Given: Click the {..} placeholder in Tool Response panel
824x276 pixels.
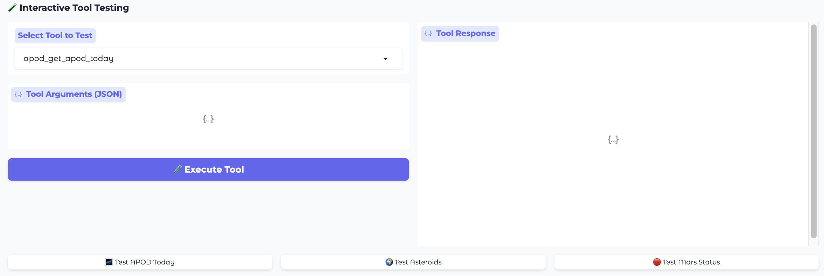Looking at the screenshot, I should click(613, 140).
